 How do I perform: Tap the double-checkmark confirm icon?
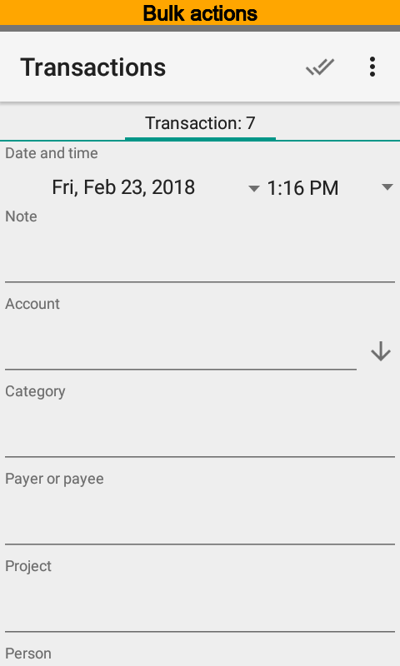[320, 67]
